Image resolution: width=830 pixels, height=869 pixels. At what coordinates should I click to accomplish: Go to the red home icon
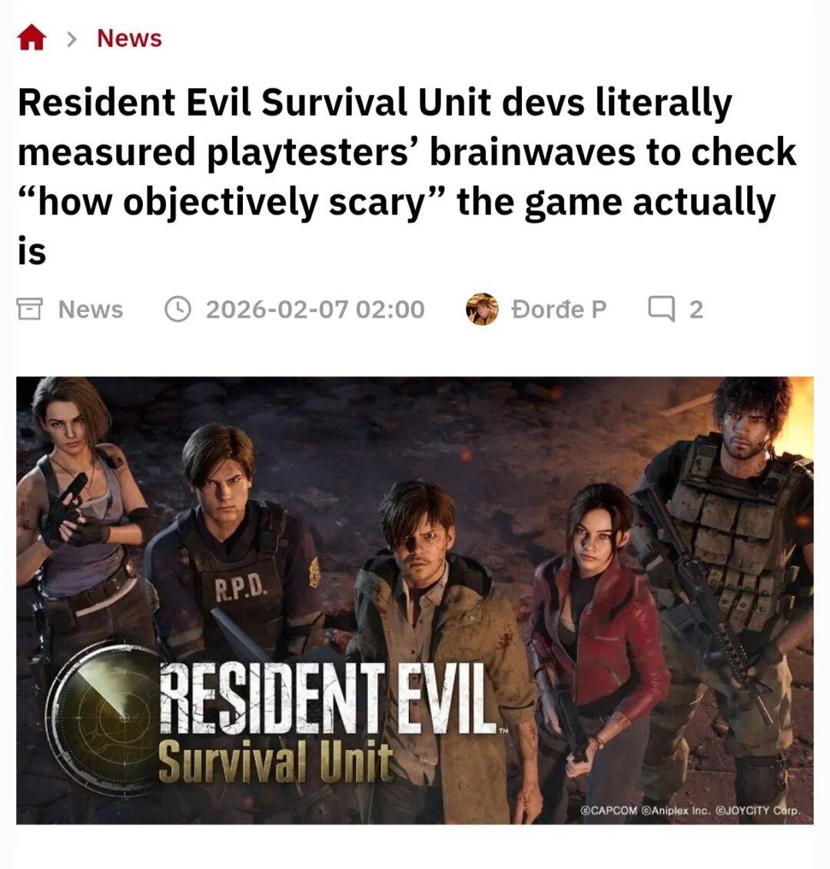point(32,38)
